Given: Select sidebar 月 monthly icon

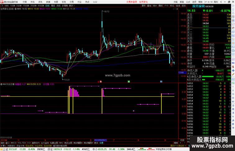Looking at the screenshot, I should (x=233, y=113).
